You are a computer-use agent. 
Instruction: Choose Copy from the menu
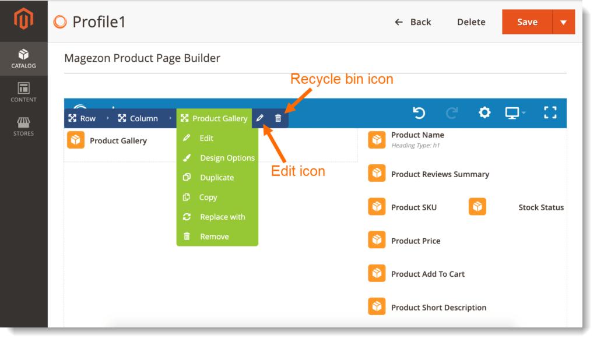[x=217, y=198]
